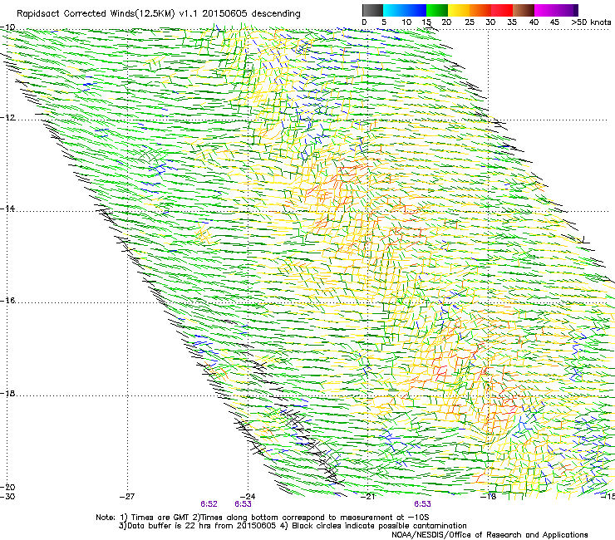Click the "25" label under the color scale
The width and height of the screenshot is (615, 540).
tap(470, 22)
